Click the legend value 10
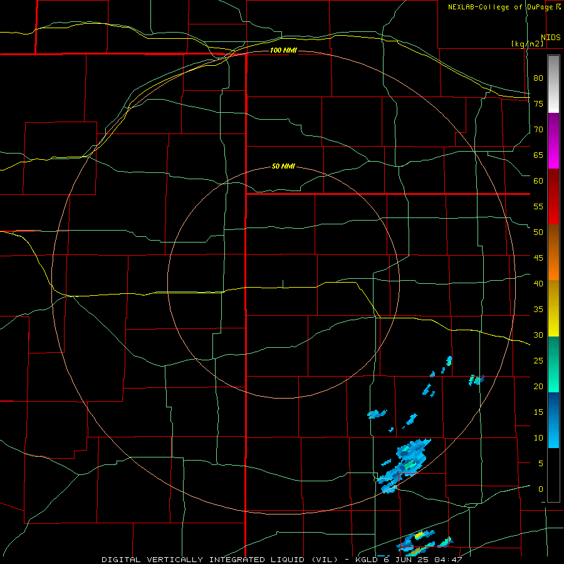Image resolution: width=564 pixels, height=564 pixels. coord(538,438)
